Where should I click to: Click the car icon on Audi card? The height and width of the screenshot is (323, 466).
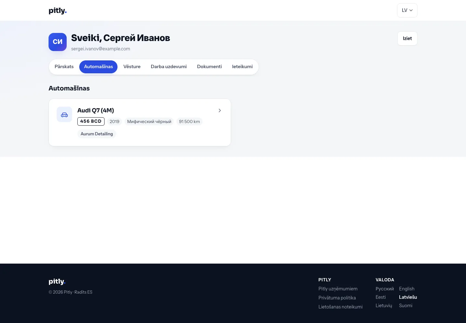pos(64,115)
